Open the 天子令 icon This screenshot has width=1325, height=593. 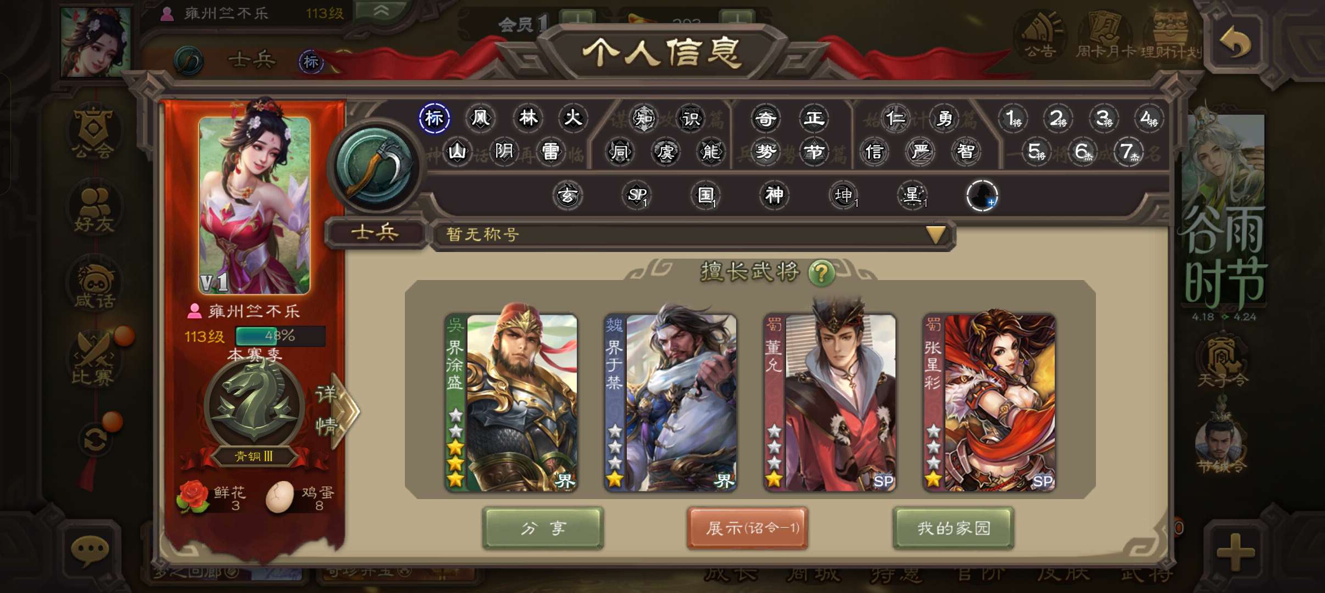(x=1223, y=363)
